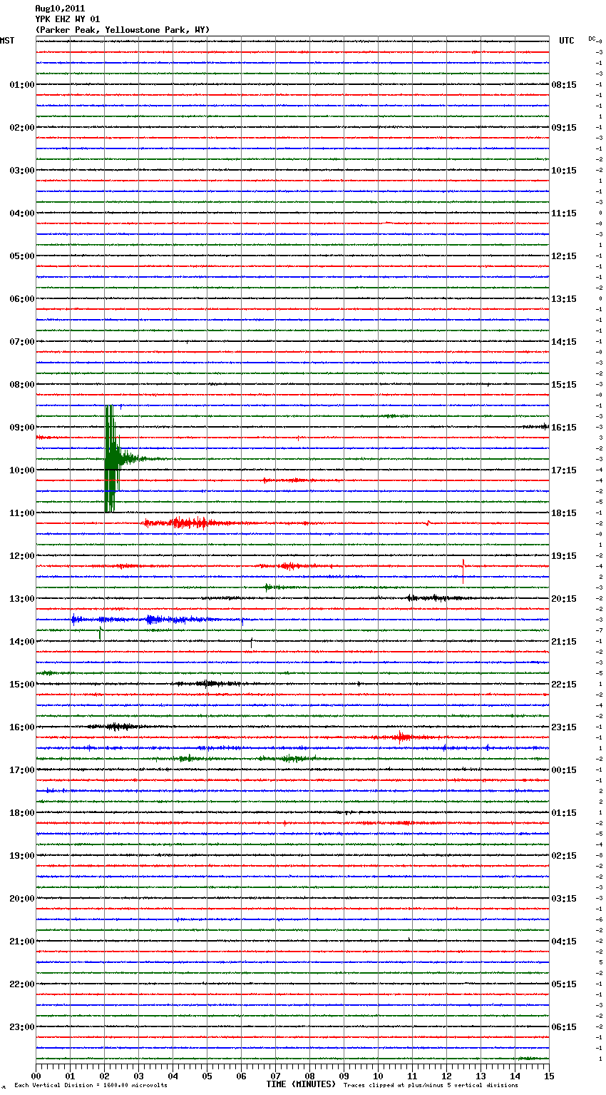
Task: Select the 18:00 MST row label
Action: (22, 813)
